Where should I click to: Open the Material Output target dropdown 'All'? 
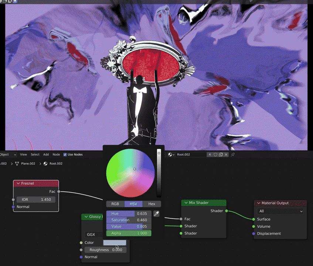281,211
